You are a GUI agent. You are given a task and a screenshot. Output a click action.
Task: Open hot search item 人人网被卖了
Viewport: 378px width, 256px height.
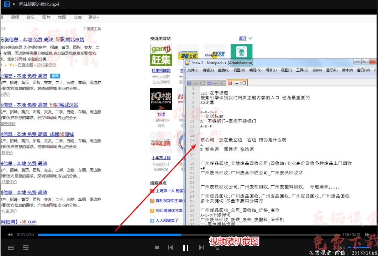click(x=167, y=220)
